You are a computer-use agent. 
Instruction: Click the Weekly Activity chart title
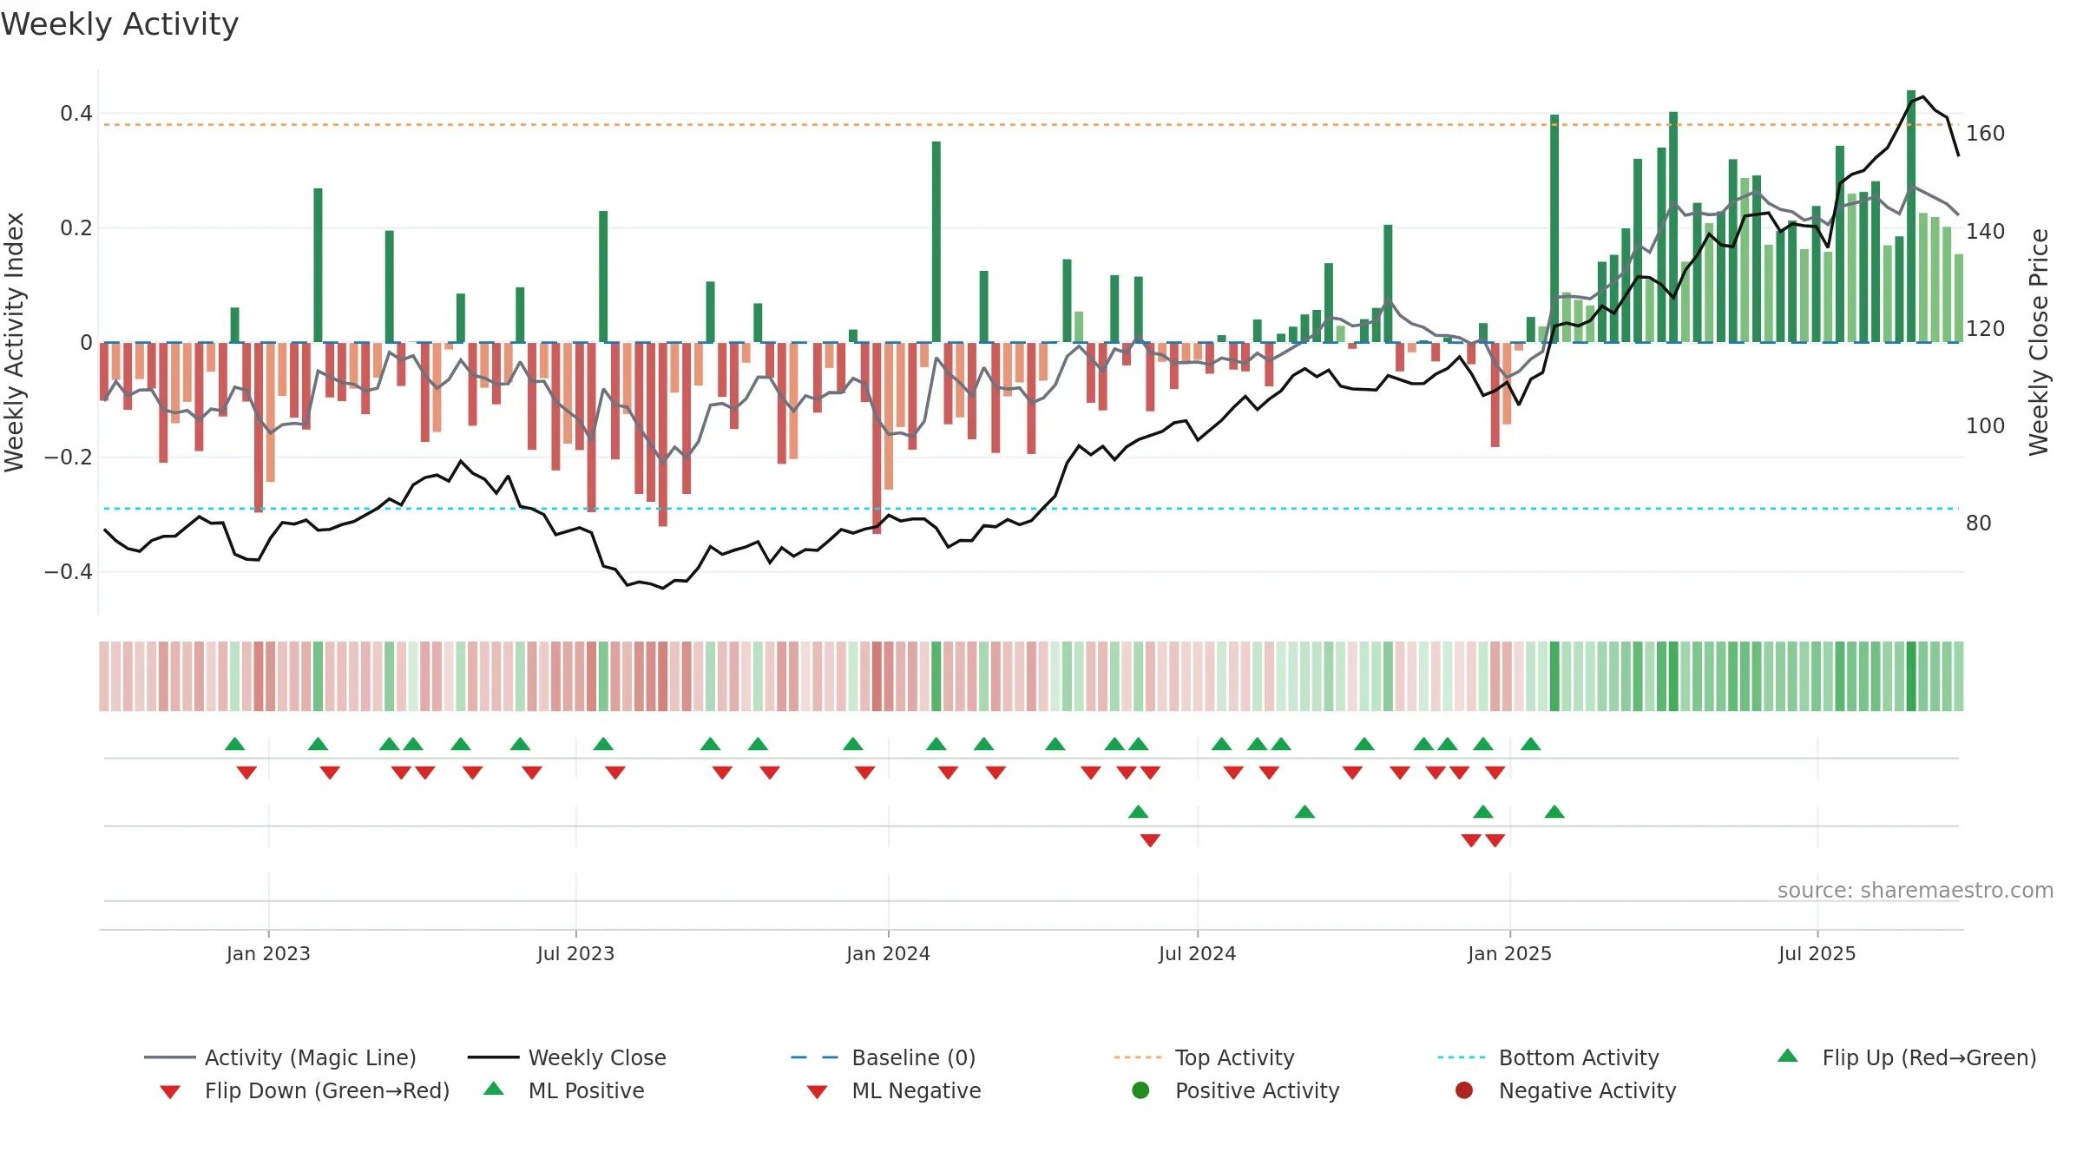(120, 24)
